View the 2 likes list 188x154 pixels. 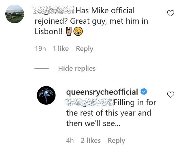coord(91,141)
